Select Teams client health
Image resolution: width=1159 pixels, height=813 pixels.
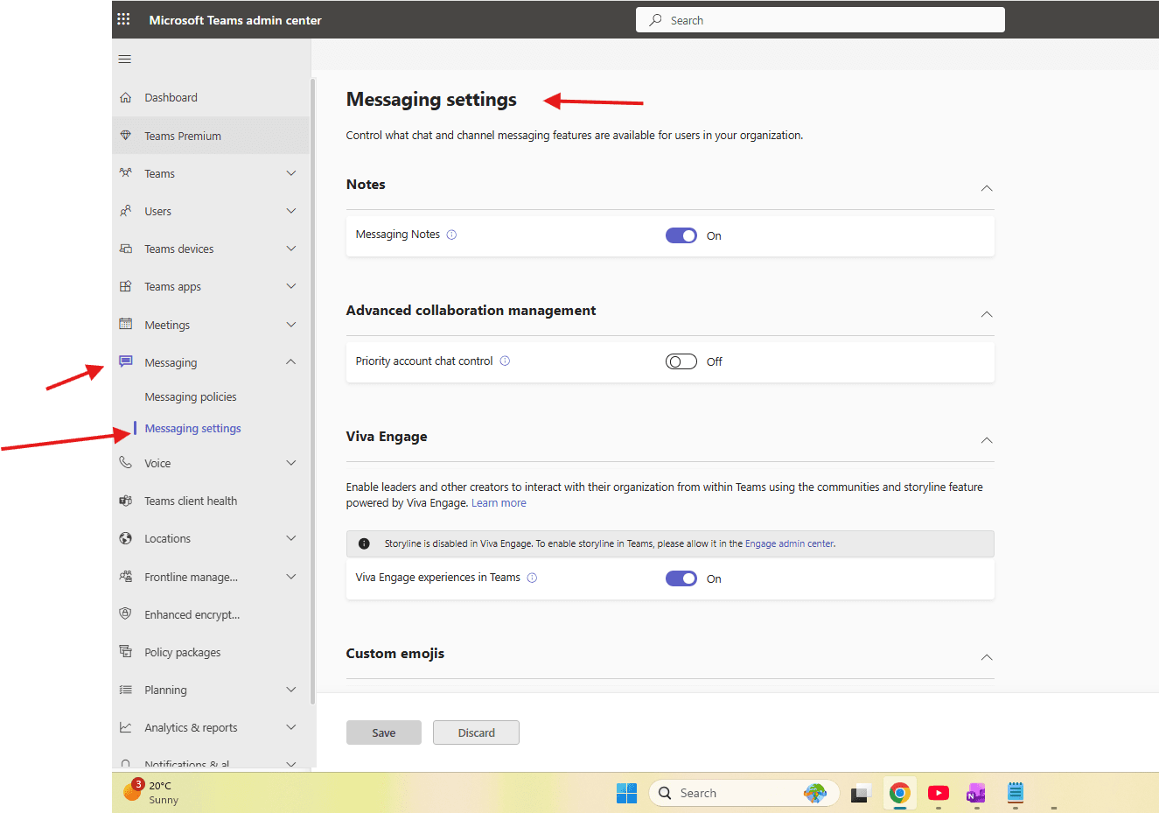tap(191, 500)
